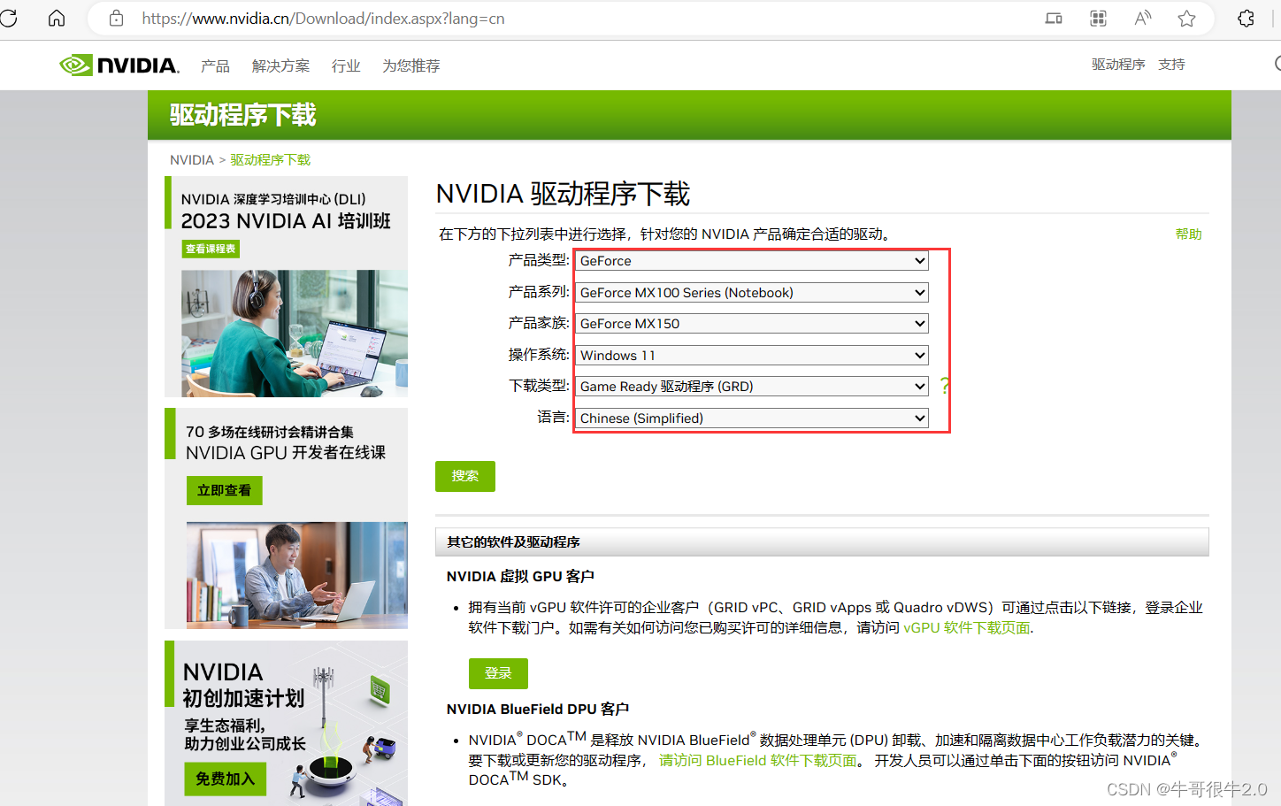Activate read aloud icon
This screenshot has height=806, width=1281.
point(1143,19)
